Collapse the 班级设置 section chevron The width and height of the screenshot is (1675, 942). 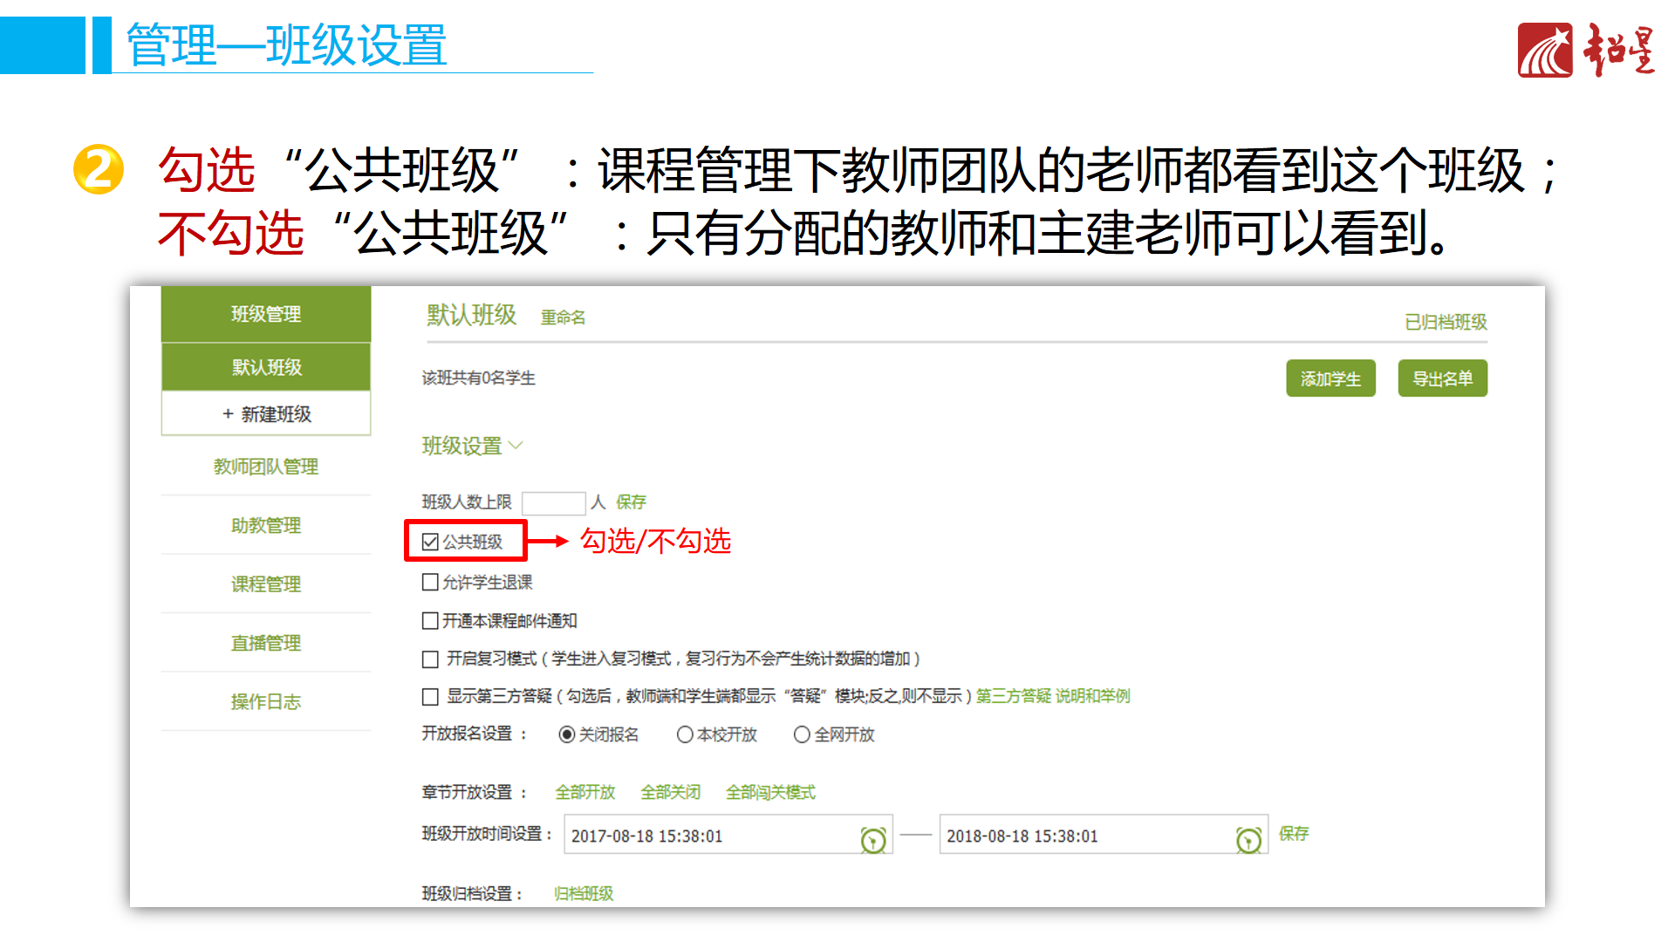(x=516, y=446)
